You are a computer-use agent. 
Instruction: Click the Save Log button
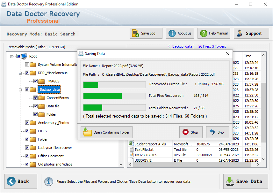(x=146, y=33)
